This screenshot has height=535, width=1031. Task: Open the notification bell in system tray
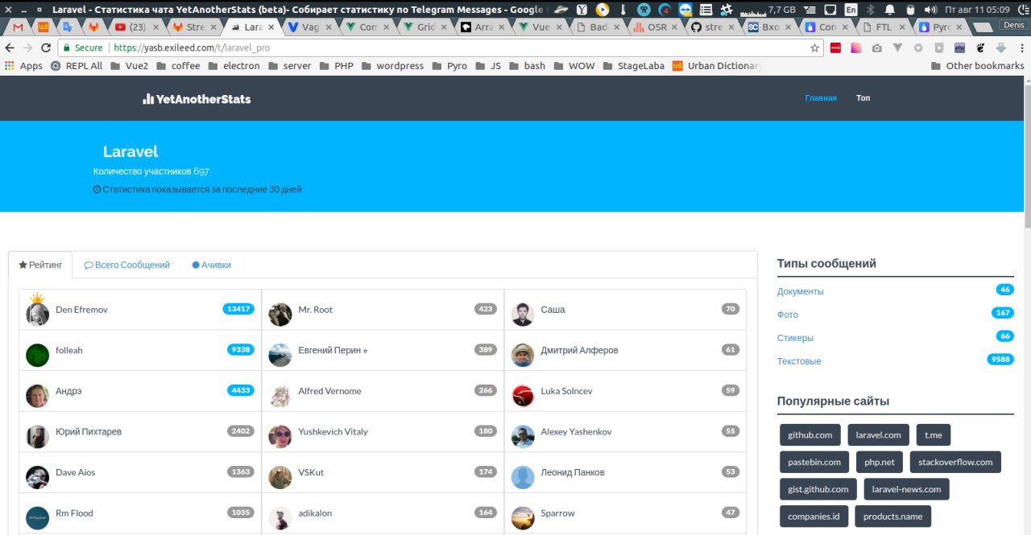point(889,10)
